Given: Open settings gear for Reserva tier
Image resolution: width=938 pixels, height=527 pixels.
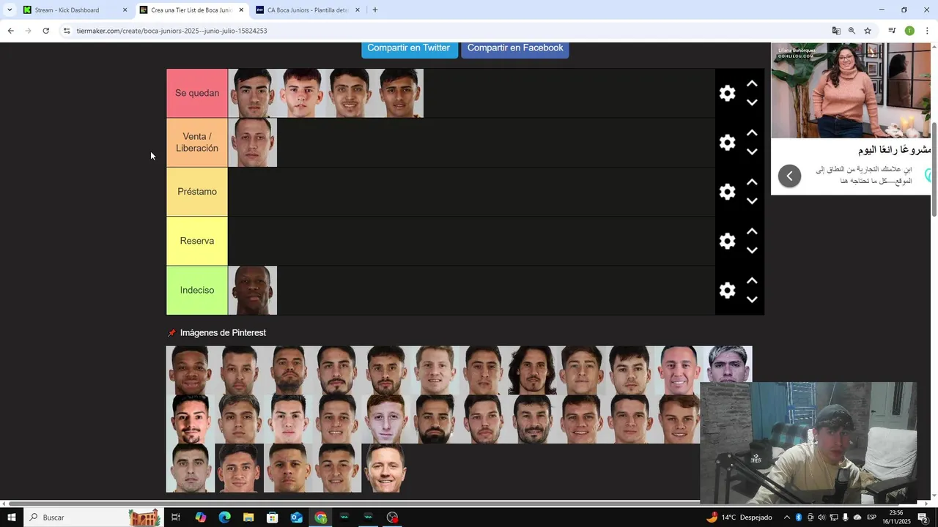Looking at the screenshot, I should [727, 241].
